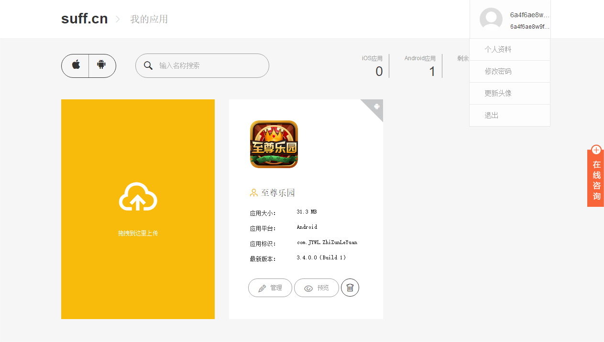Collapse the username account dropdown
The height and width of the screenshot is (342, 604).
pos(529,19)
